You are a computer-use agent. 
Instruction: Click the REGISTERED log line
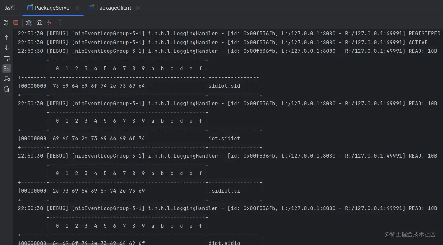pyautogui.click(x=229, y=34)
